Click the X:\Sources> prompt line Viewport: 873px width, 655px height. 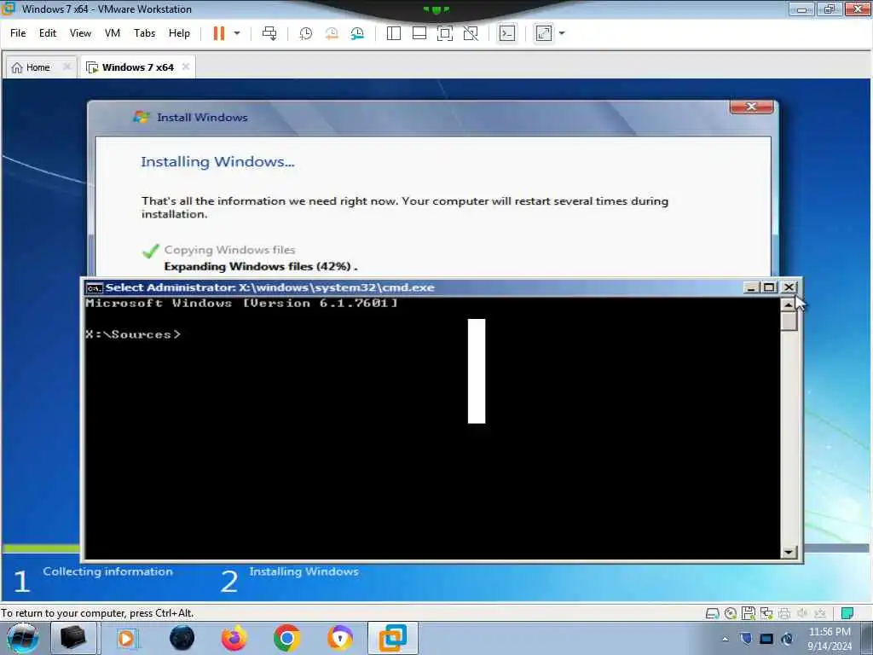(x=132, y=334)
